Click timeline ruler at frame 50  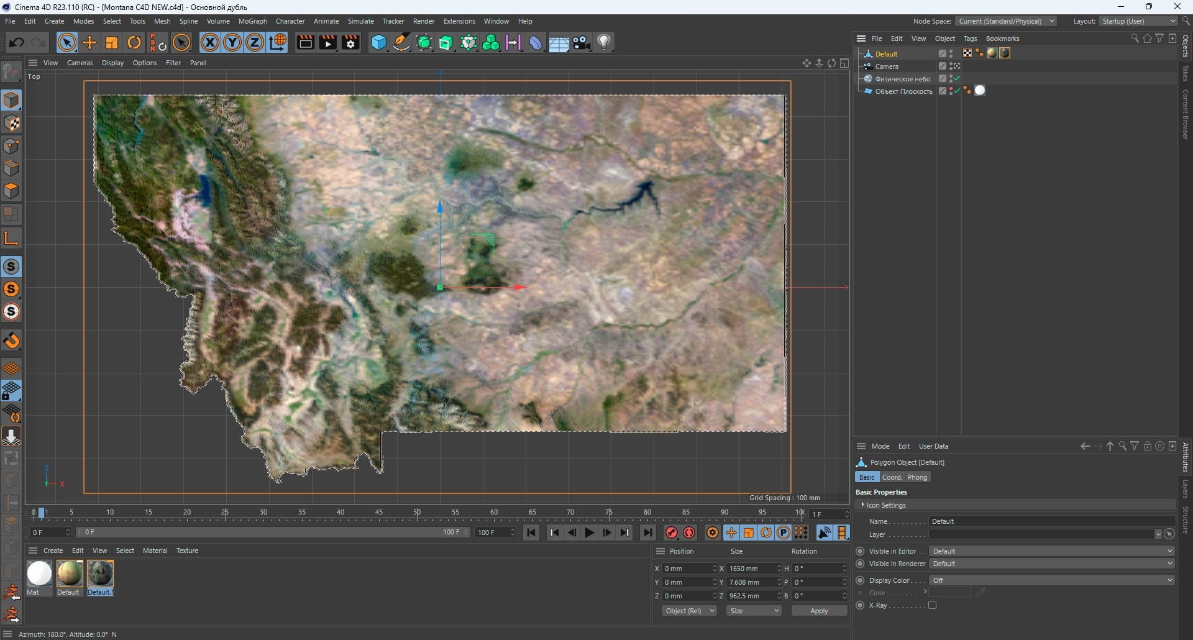[x=417, y=513]
